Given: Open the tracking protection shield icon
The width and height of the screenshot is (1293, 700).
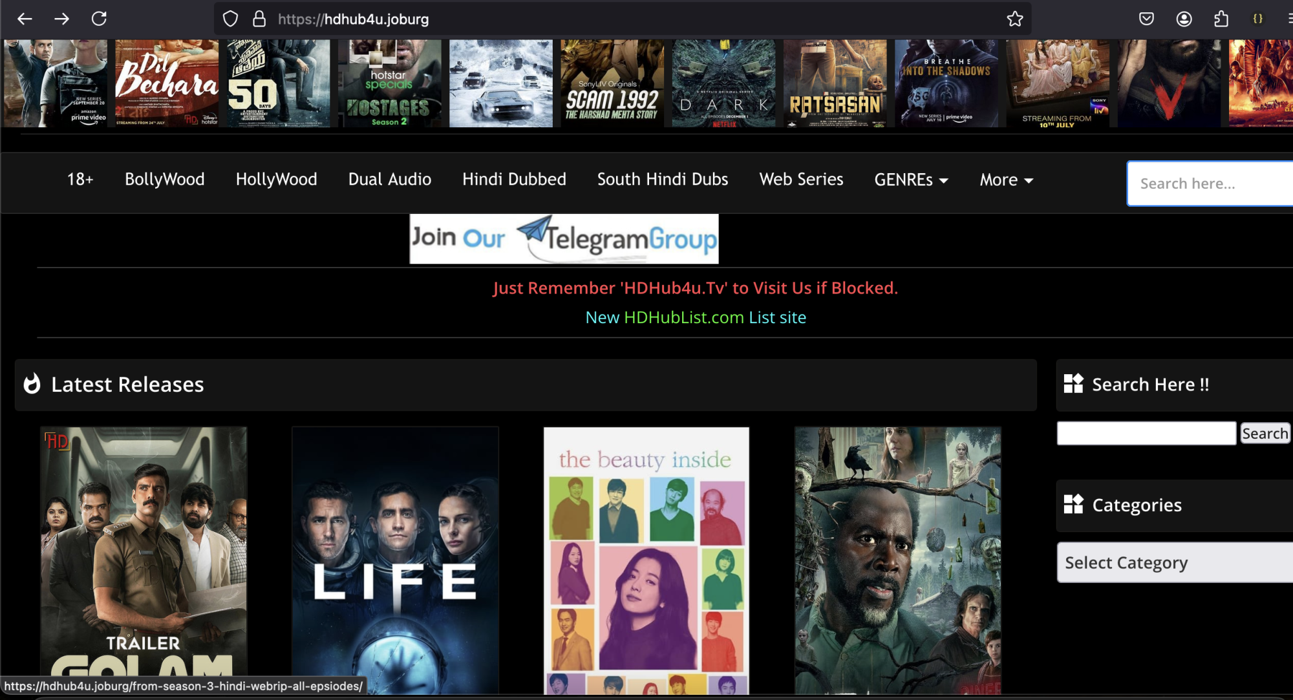Looking at the screenshot, I should pos(230,19).
